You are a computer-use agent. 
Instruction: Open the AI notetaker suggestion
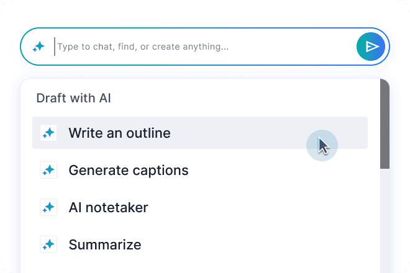[200, 207]
